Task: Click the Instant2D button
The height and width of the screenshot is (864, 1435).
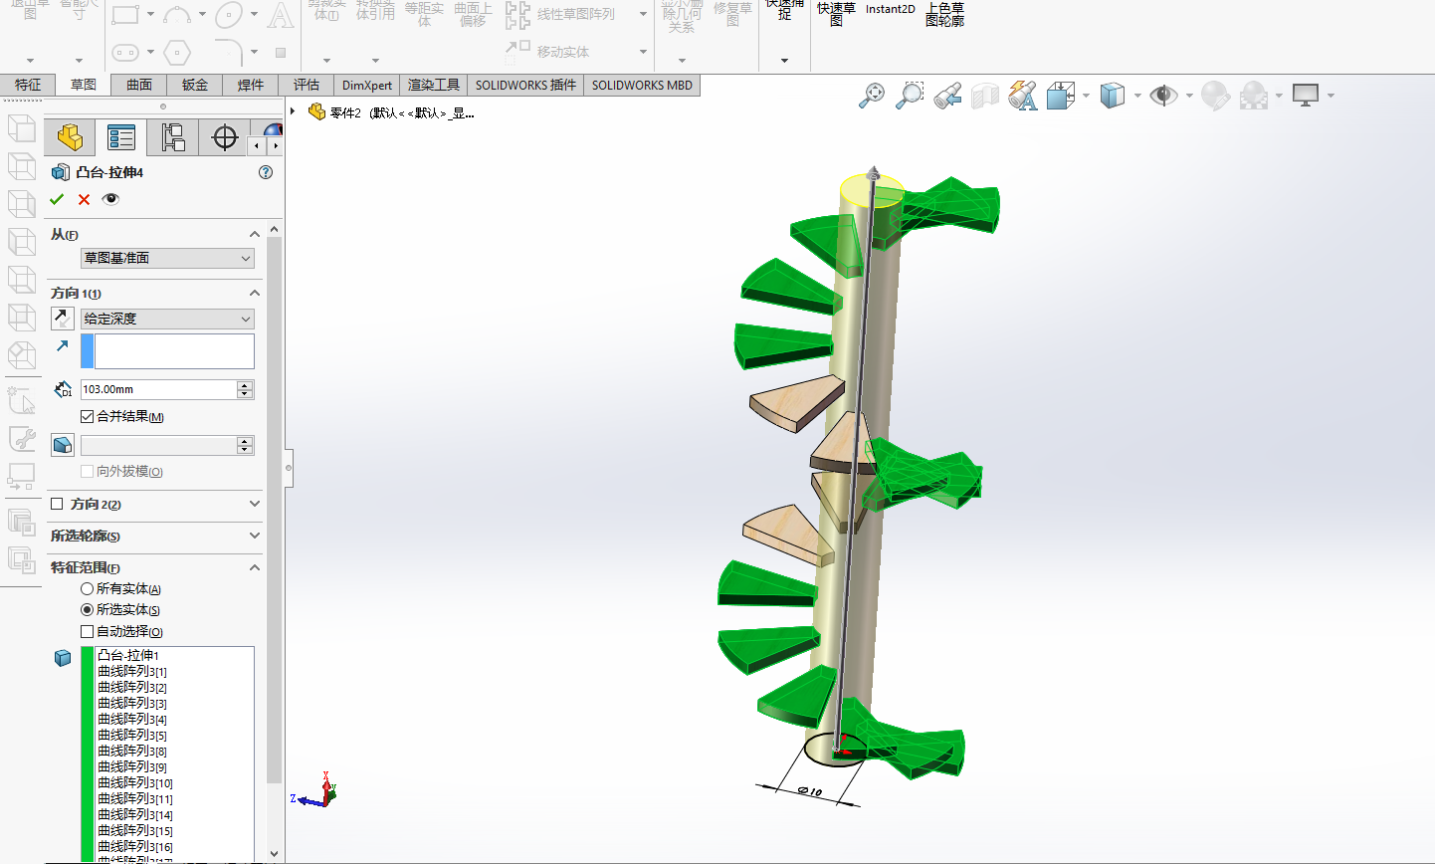Action: 890,9
